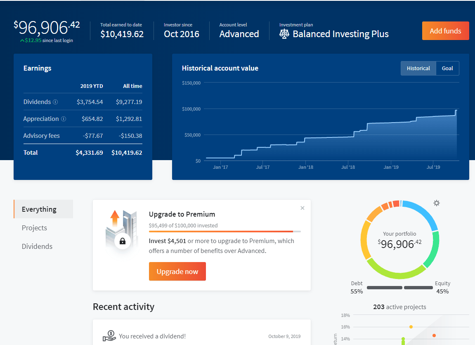Click the dividend hand-coin icon

109,336
